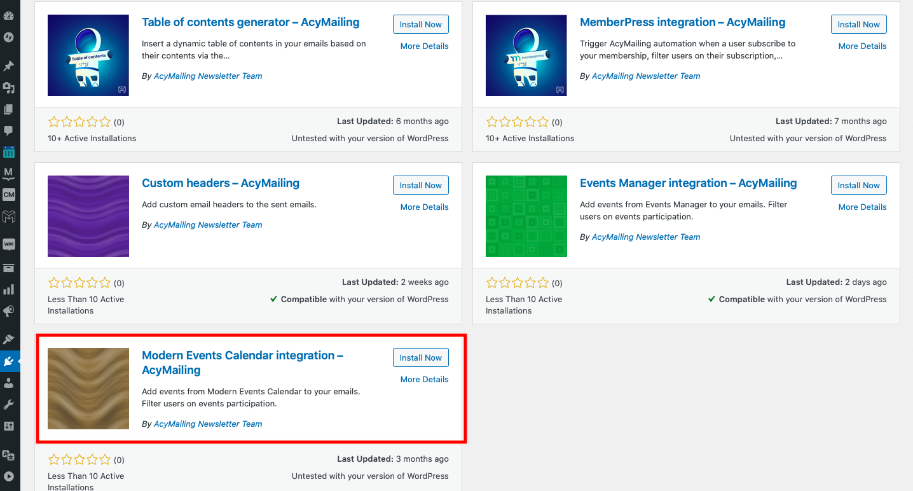
Task: Open Users via the person icon
Action: click(9, 383)
